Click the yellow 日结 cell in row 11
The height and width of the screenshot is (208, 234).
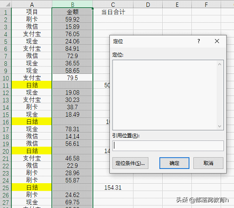coord(32,85)
